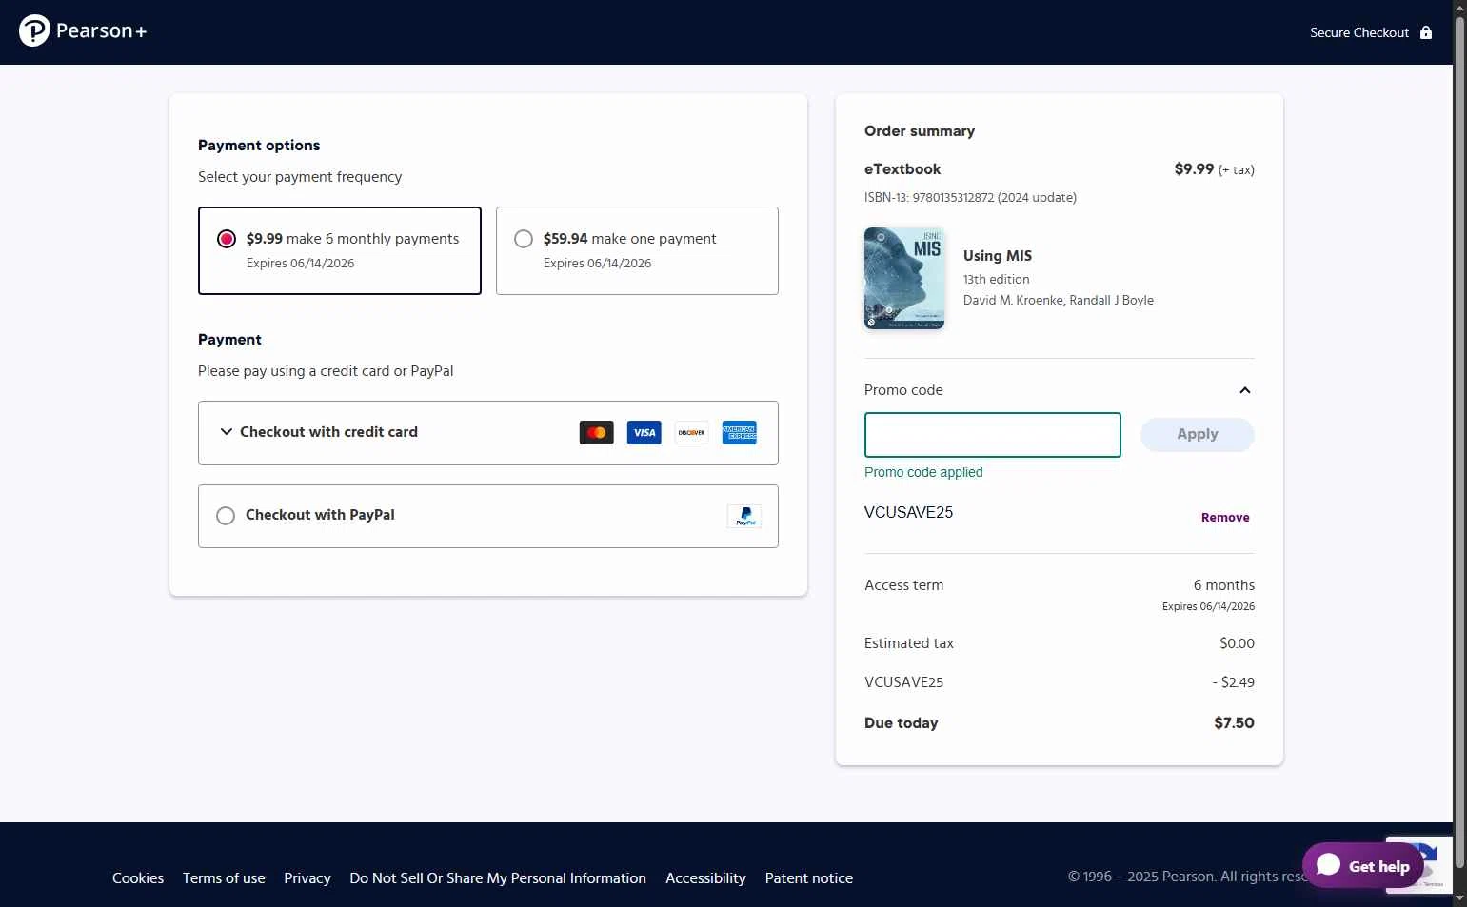This screenshot has width=1467, height=907.
Task: Choose Checkout with PayPal radio button
Action: click(x=226, y=516)
